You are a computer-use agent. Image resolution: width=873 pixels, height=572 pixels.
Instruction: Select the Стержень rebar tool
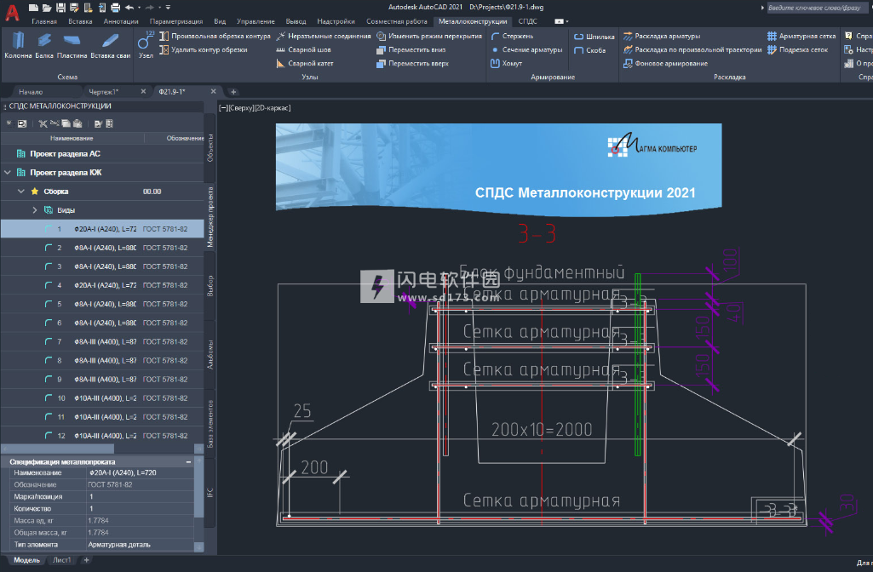pyautogui.click(x=512, y=36)
